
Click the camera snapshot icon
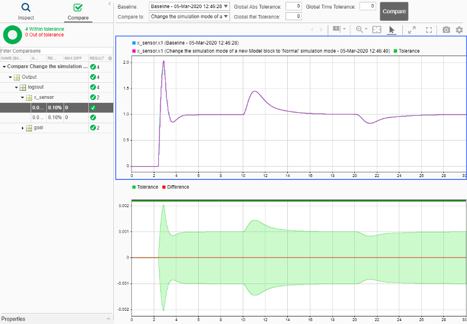[446, 30]
